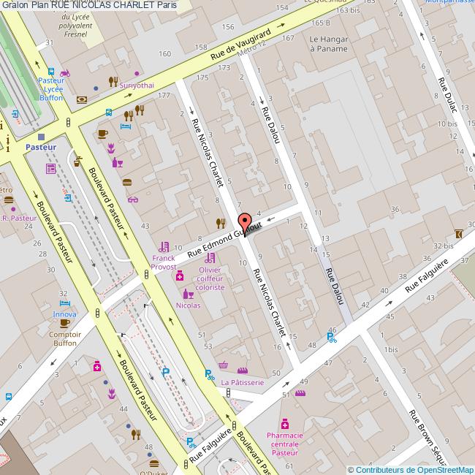475x475 pixels.
Task: Click the restaurant icon on Rue Nicolas Charlet
Action: click(x=221, y=223)
